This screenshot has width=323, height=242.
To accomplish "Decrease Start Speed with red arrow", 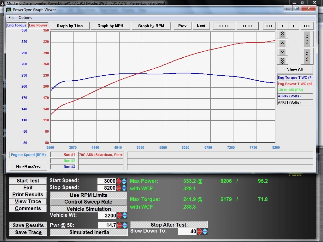I will click(119, 181).
